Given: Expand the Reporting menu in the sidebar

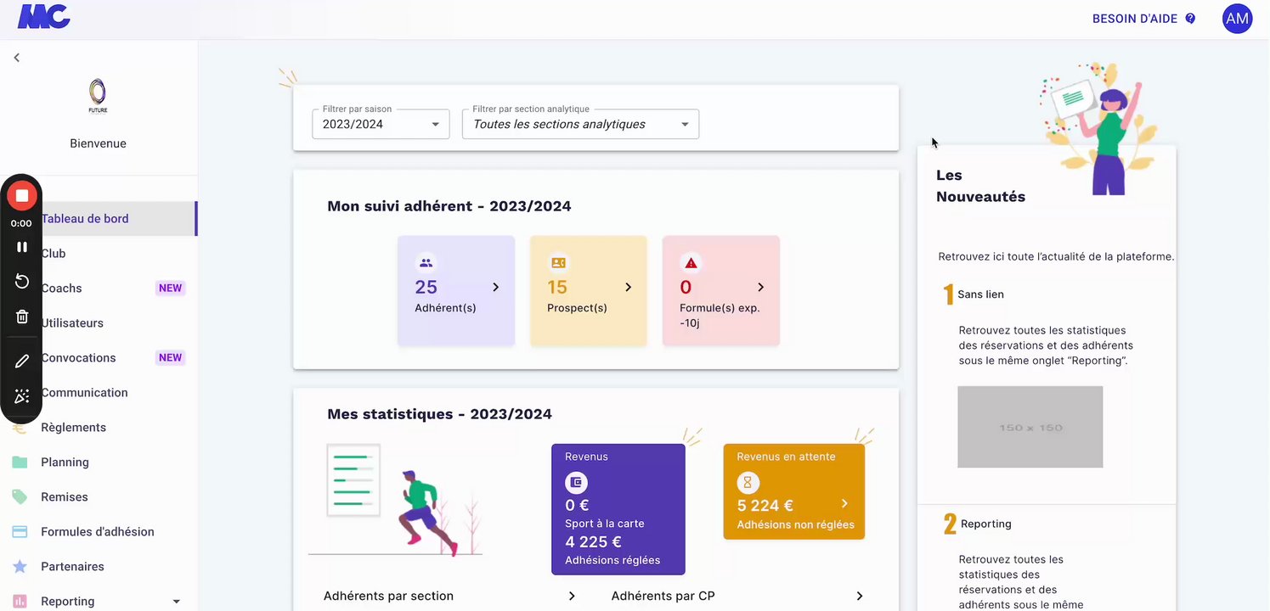Looking at the screenshot, I should click(x=176, y=602).
